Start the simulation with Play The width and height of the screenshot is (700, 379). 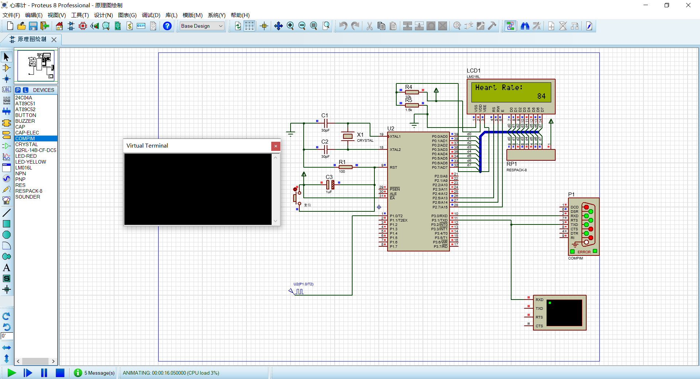coord(12,373)
